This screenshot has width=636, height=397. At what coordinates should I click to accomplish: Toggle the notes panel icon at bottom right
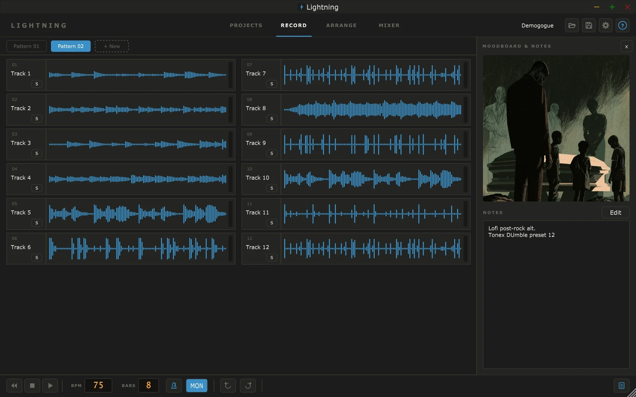pyautogui.click(x=621, y=385)
